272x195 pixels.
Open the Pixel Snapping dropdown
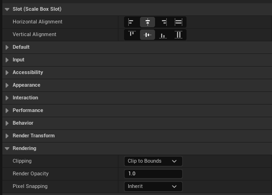pyautogui.click(x=153, y=187)
